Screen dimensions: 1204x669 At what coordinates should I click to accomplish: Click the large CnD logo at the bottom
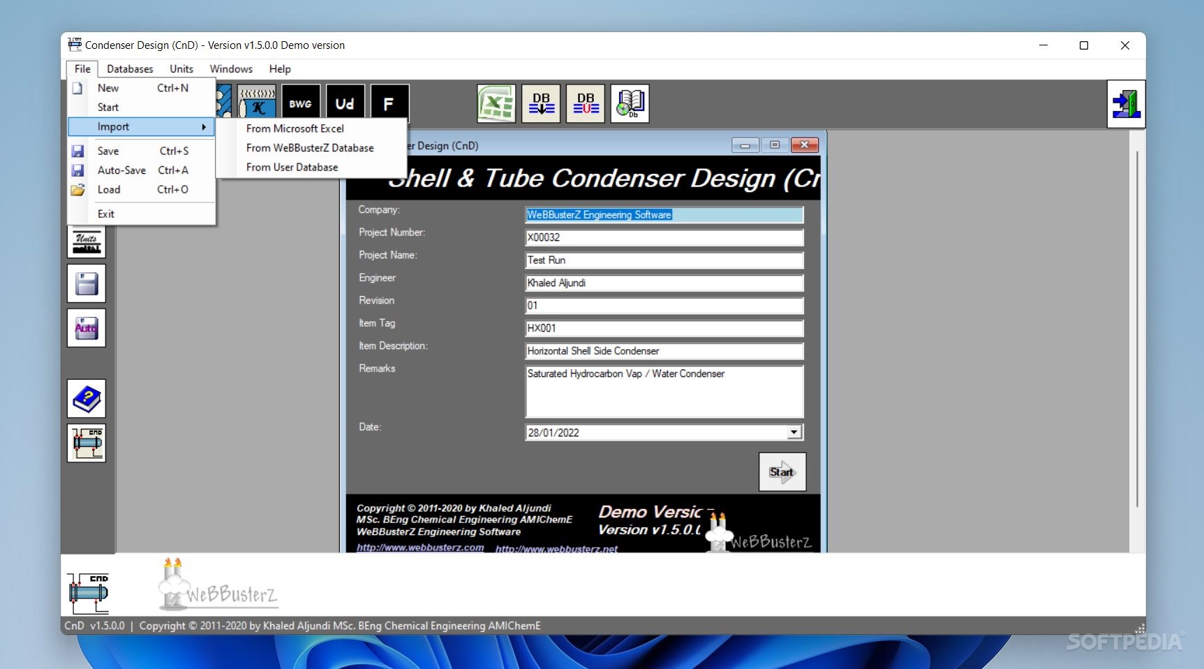(89, 593)
